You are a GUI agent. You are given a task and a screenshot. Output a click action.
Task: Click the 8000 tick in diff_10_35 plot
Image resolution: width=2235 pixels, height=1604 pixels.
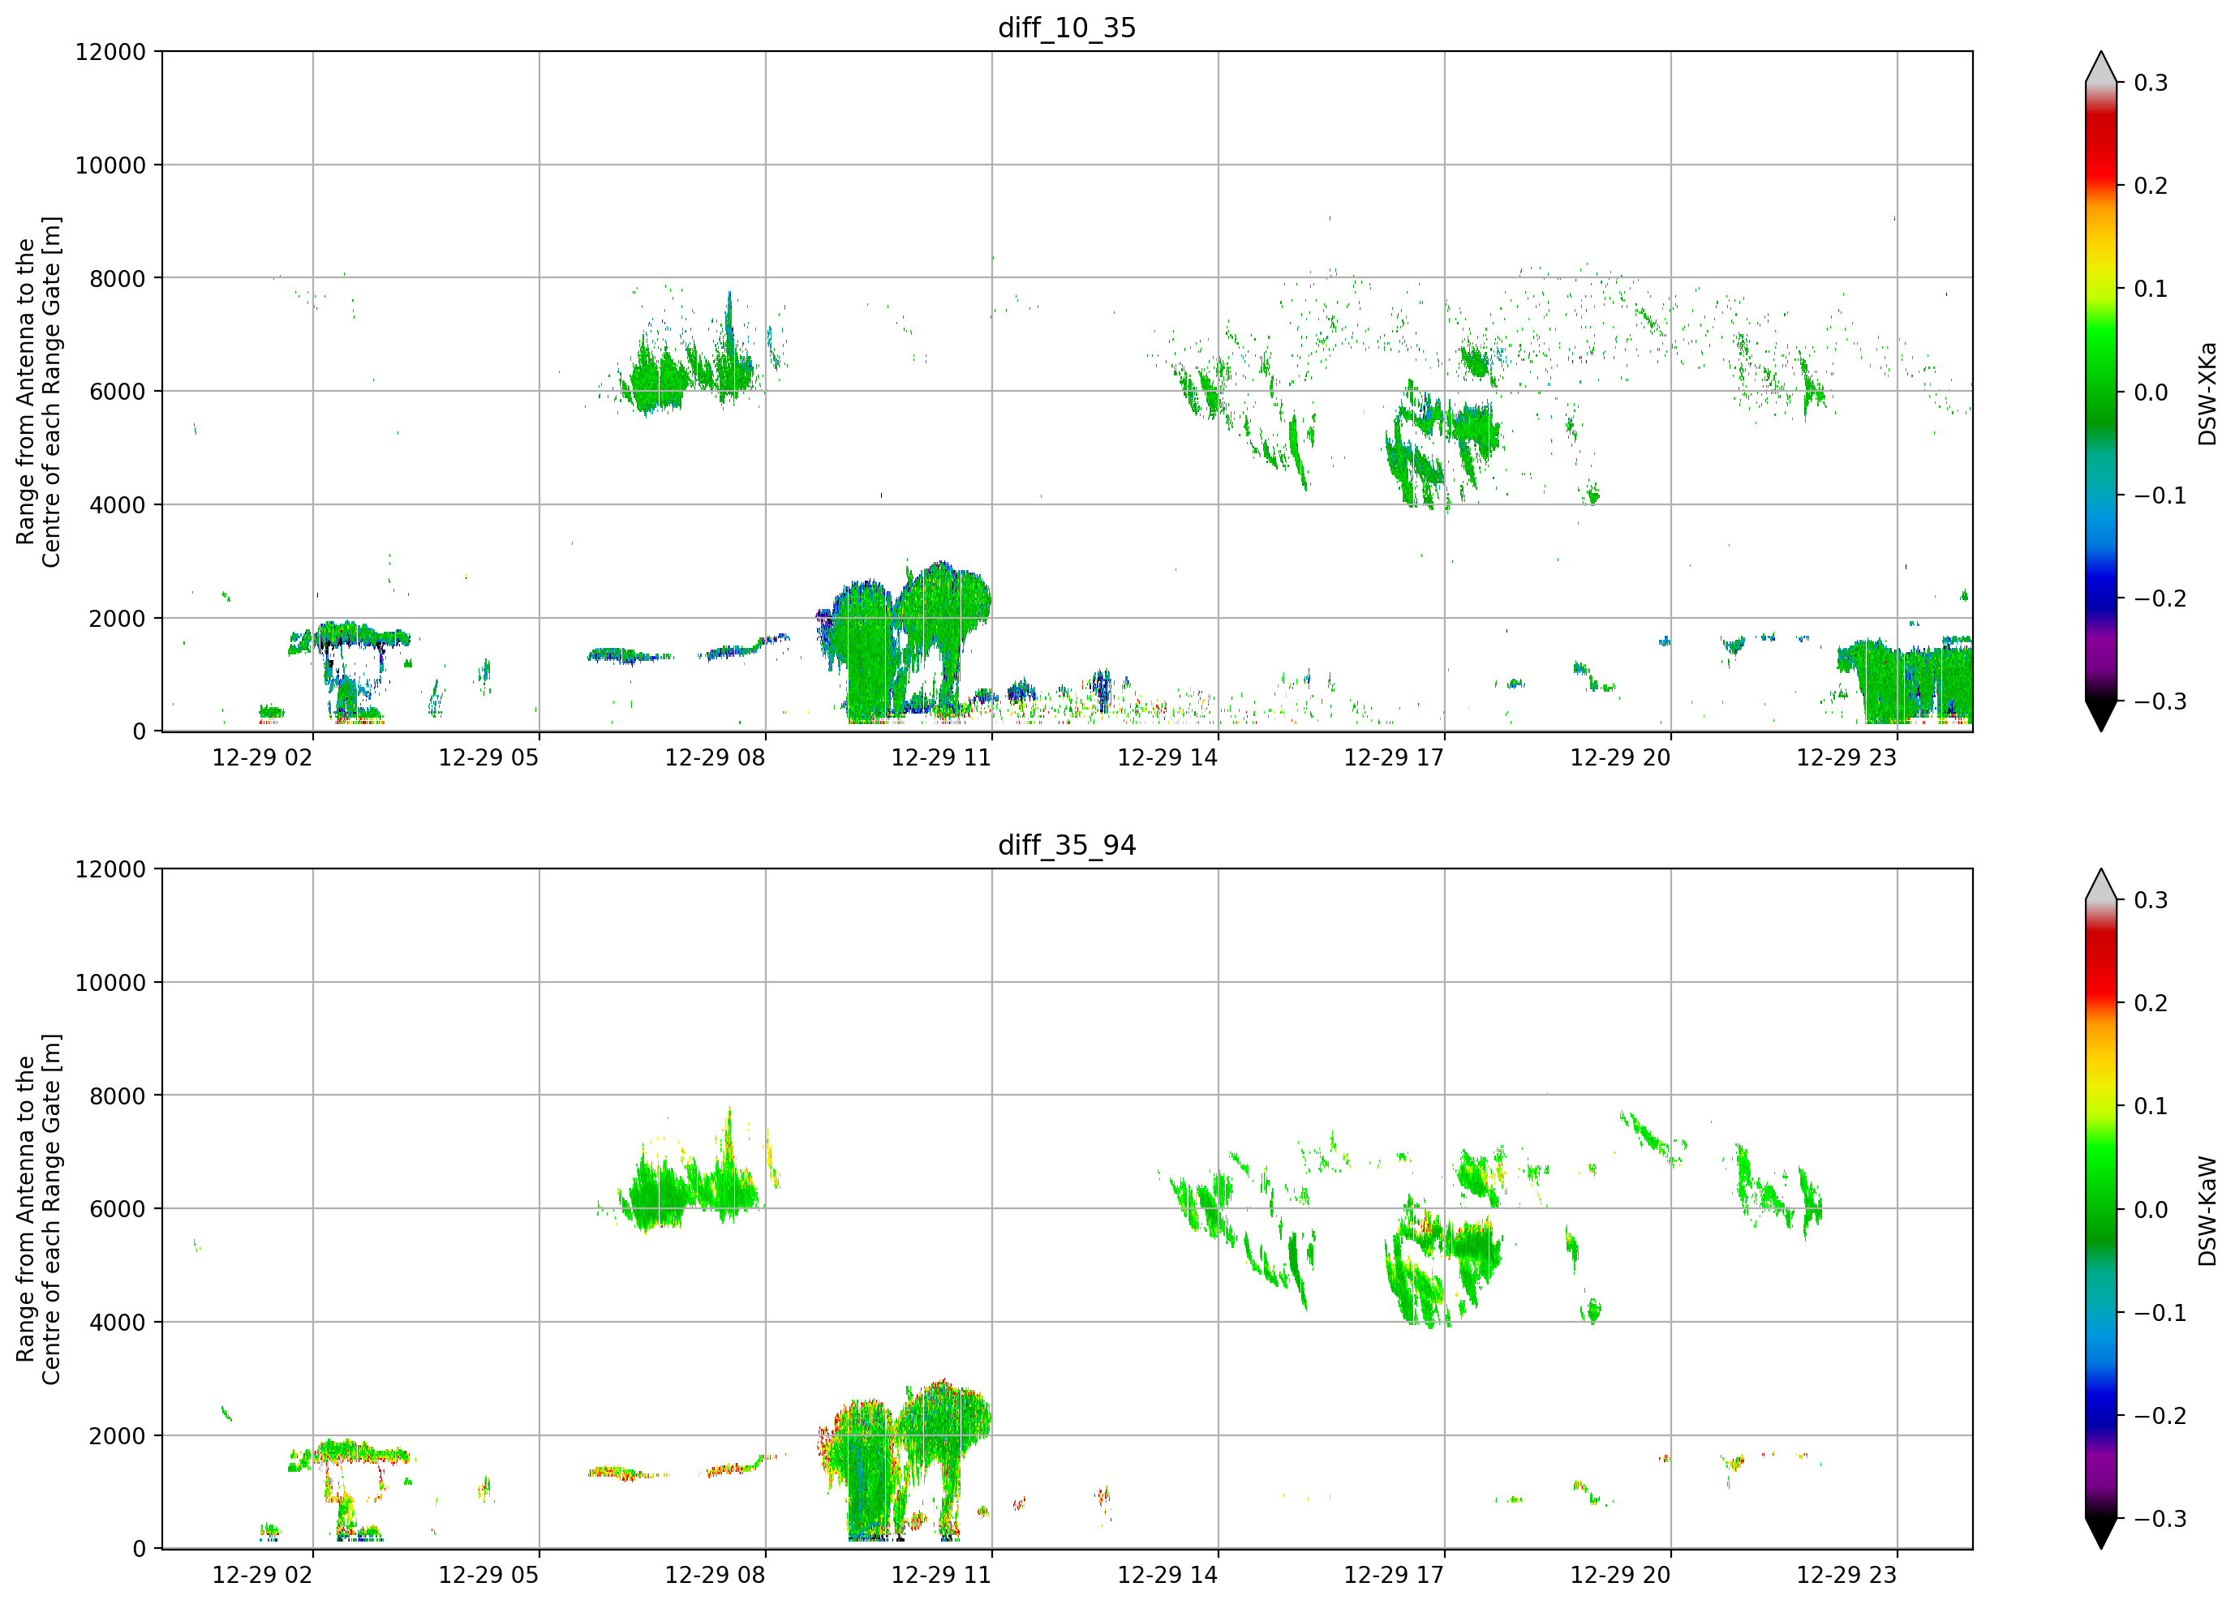[x=118, y=279]
